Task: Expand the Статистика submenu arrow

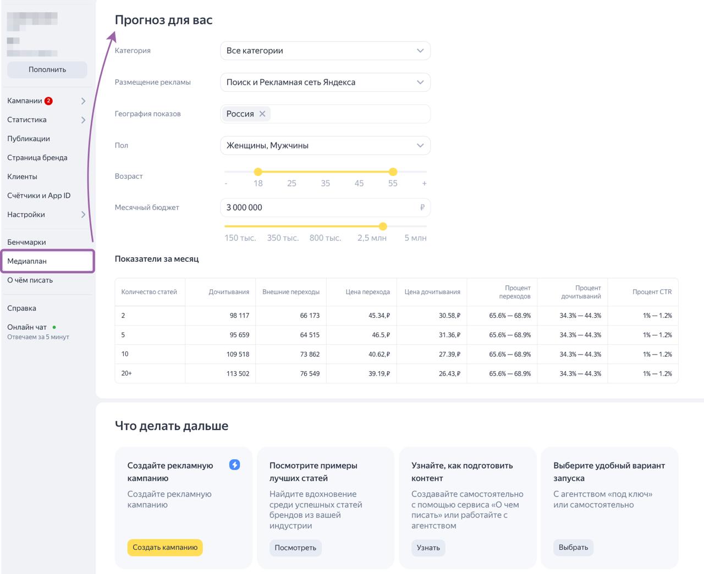Action: coord(83,120)
